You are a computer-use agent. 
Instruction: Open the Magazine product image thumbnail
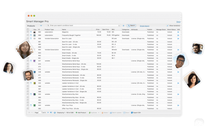coord(34,32)
